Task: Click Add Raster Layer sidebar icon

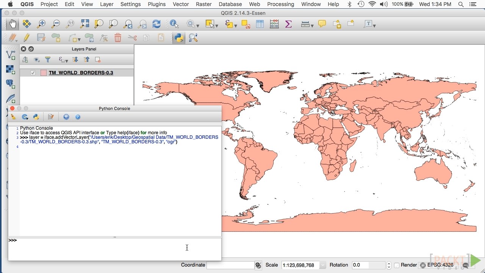Action: pos(11,70)
